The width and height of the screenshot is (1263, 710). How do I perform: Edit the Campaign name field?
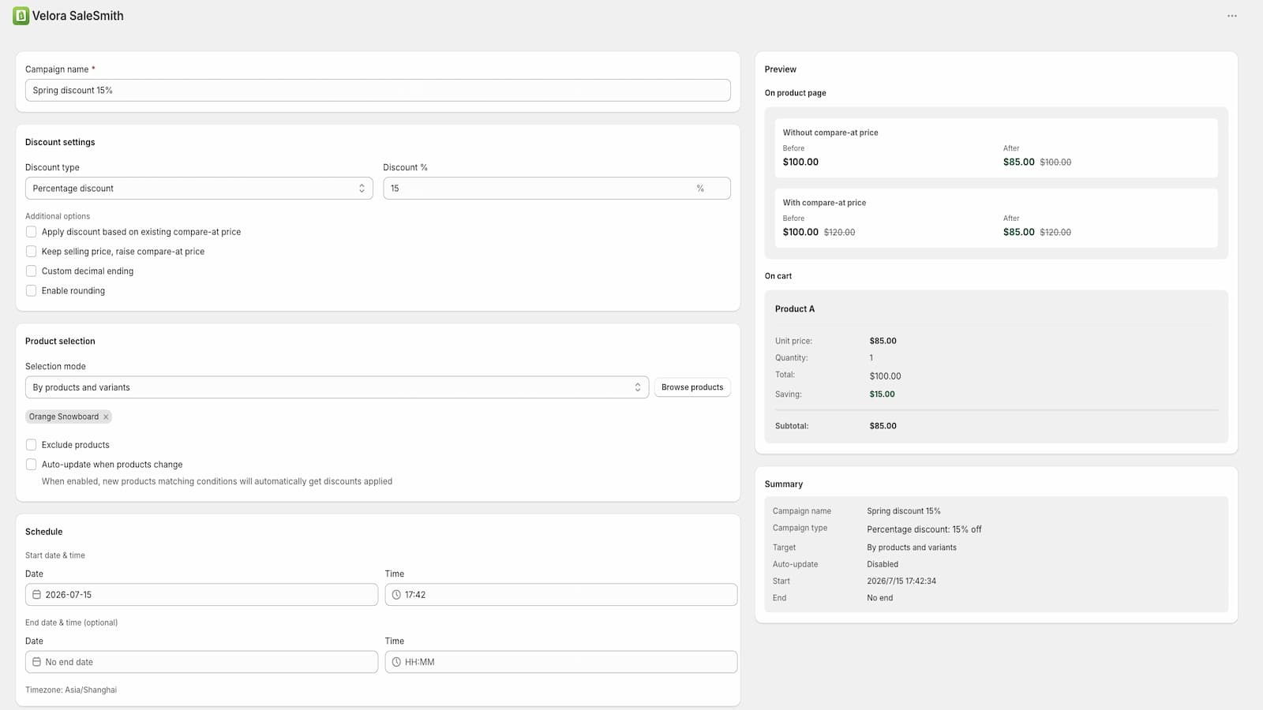click(378, 90)
